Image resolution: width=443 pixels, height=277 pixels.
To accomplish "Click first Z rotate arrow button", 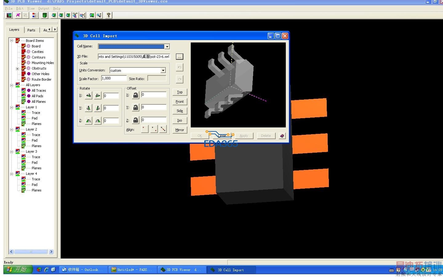I will point(89,121).
